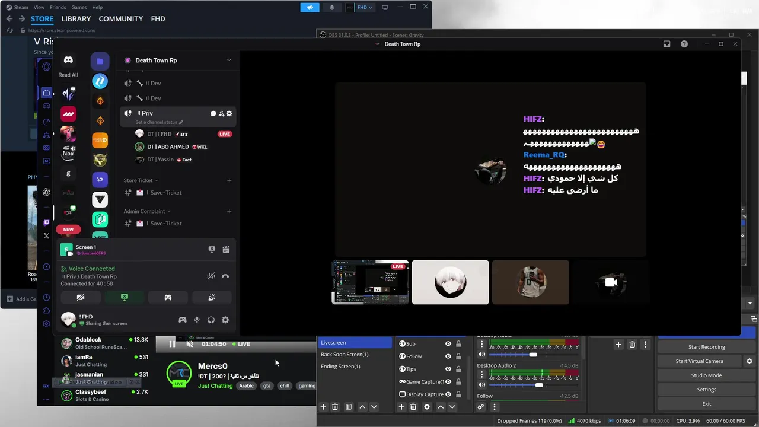Mute Desktop Audio 2 speaker in OBS

(x=481, y=385)
